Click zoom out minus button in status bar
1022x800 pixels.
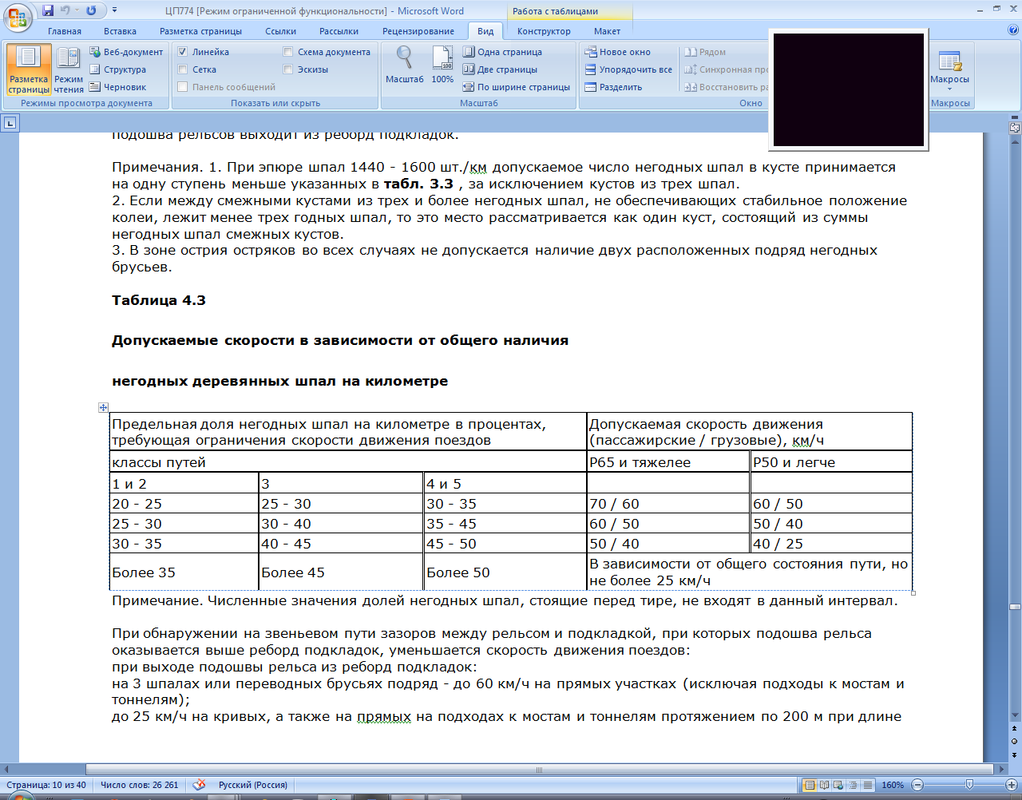point(917,786)
